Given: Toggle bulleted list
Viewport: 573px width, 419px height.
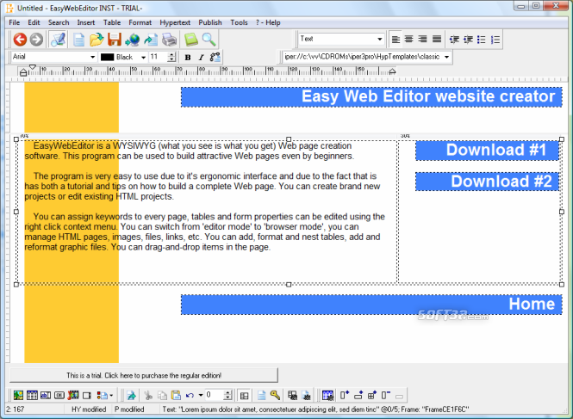Looking at the screenshot, I should [x=482, y=40].
